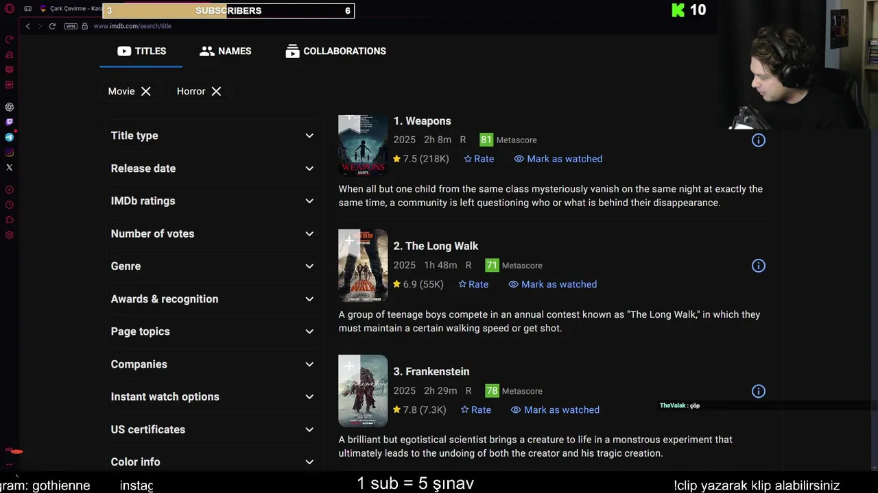Remove the Horror filter chip
The height and width of the screenshot is (493, 878).
coord(216,91)
